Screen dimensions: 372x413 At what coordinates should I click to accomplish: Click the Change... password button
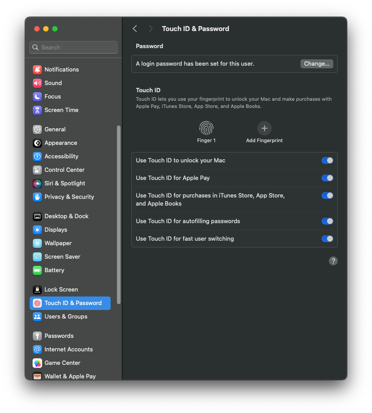[317, 64]
